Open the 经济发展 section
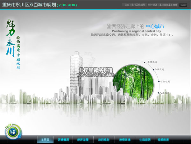This screenshot has width=191, height=144. point(83,140)
